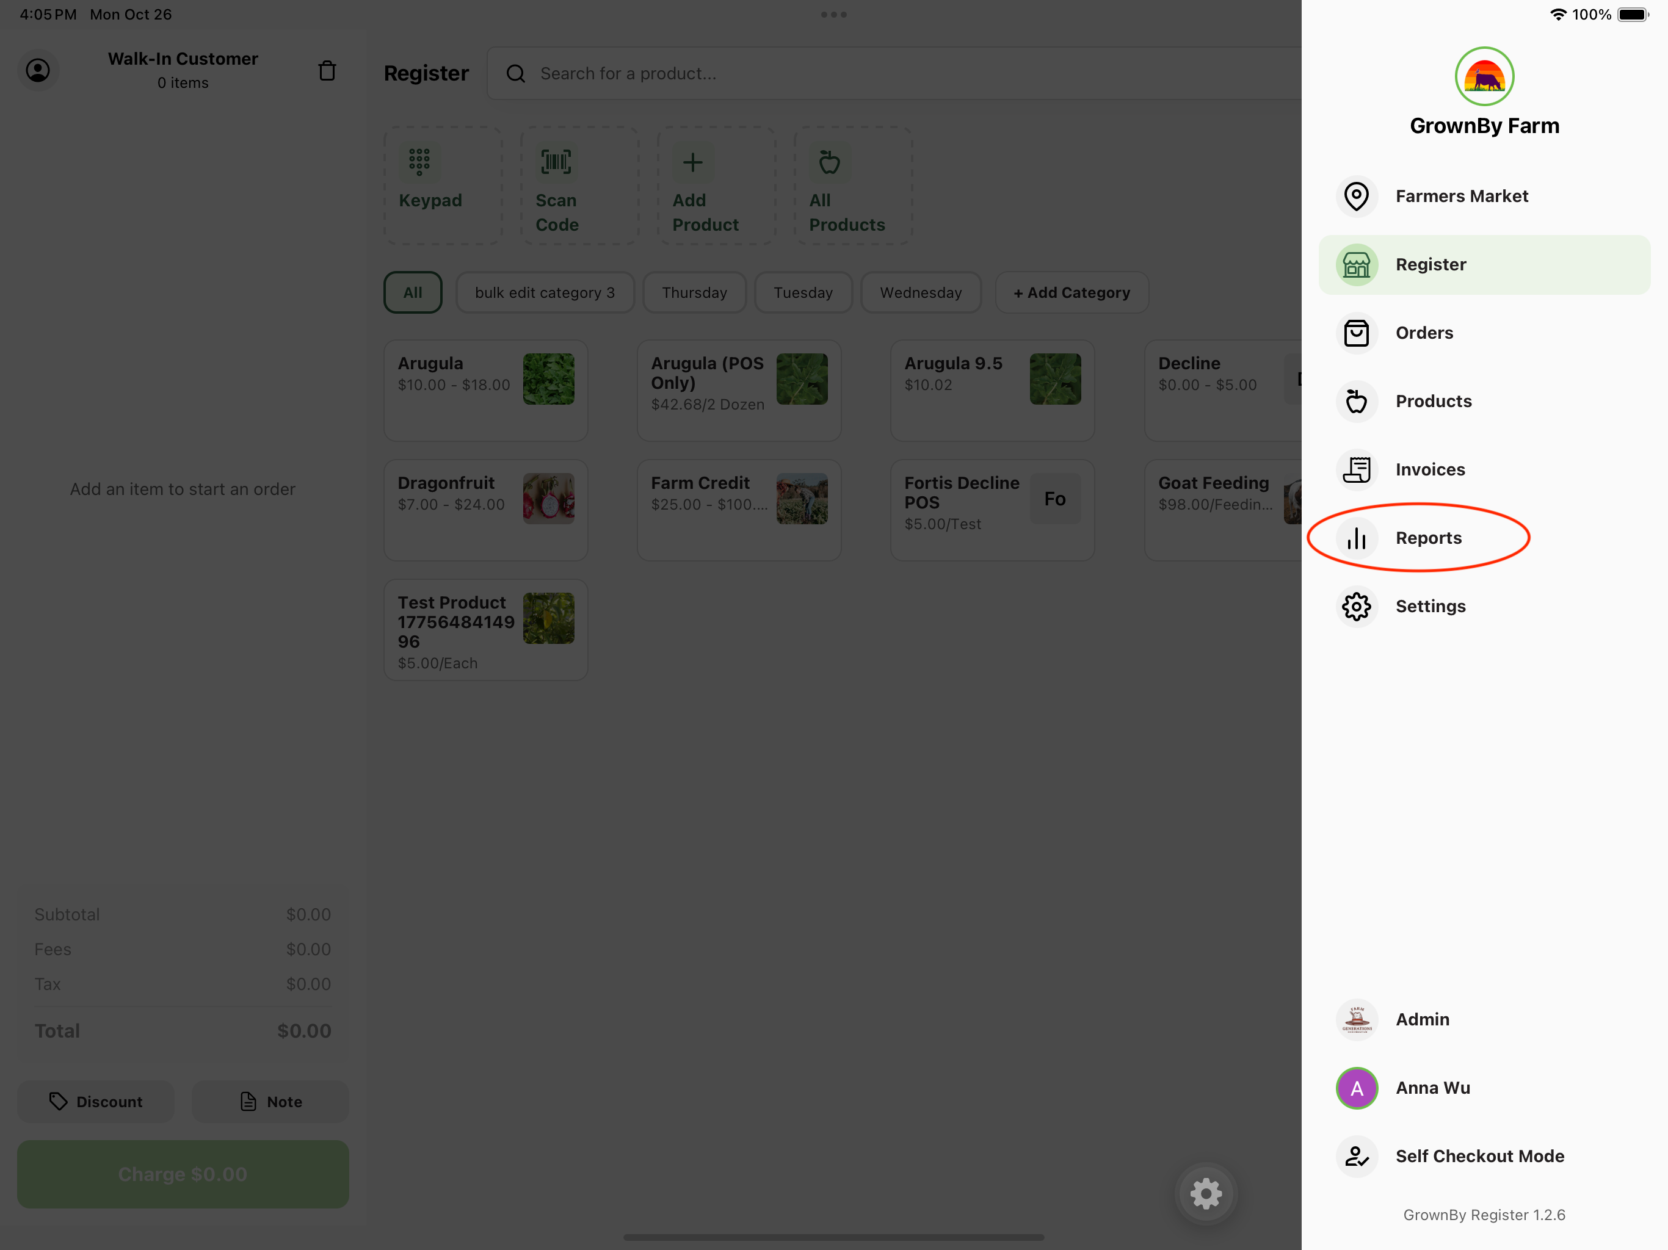Click the + Add Category button

[1072, 292]
